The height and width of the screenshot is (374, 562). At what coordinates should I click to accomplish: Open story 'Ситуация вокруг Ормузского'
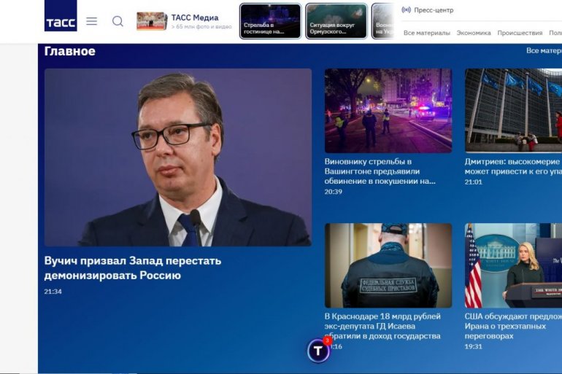click(336, 21)
